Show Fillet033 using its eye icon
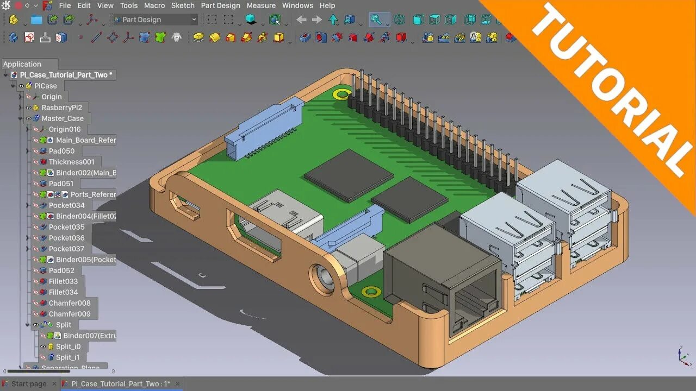Screen dimensions: 696x391 click(36, 281)
